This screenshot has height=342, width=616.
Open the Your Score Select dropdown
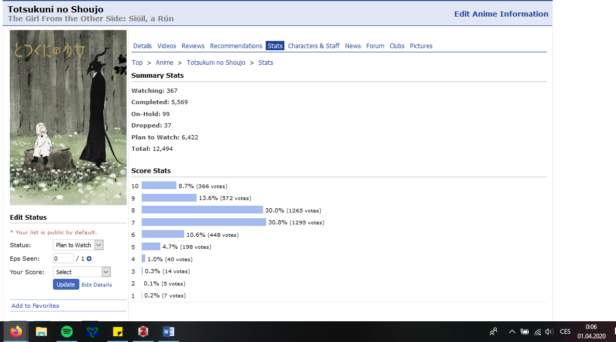click(81, 272)
